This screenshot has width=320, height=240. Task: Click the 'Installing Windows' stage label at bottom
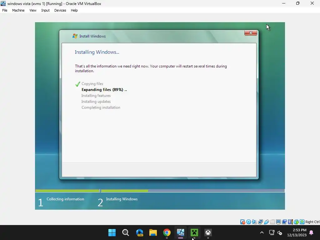point(122,199)
